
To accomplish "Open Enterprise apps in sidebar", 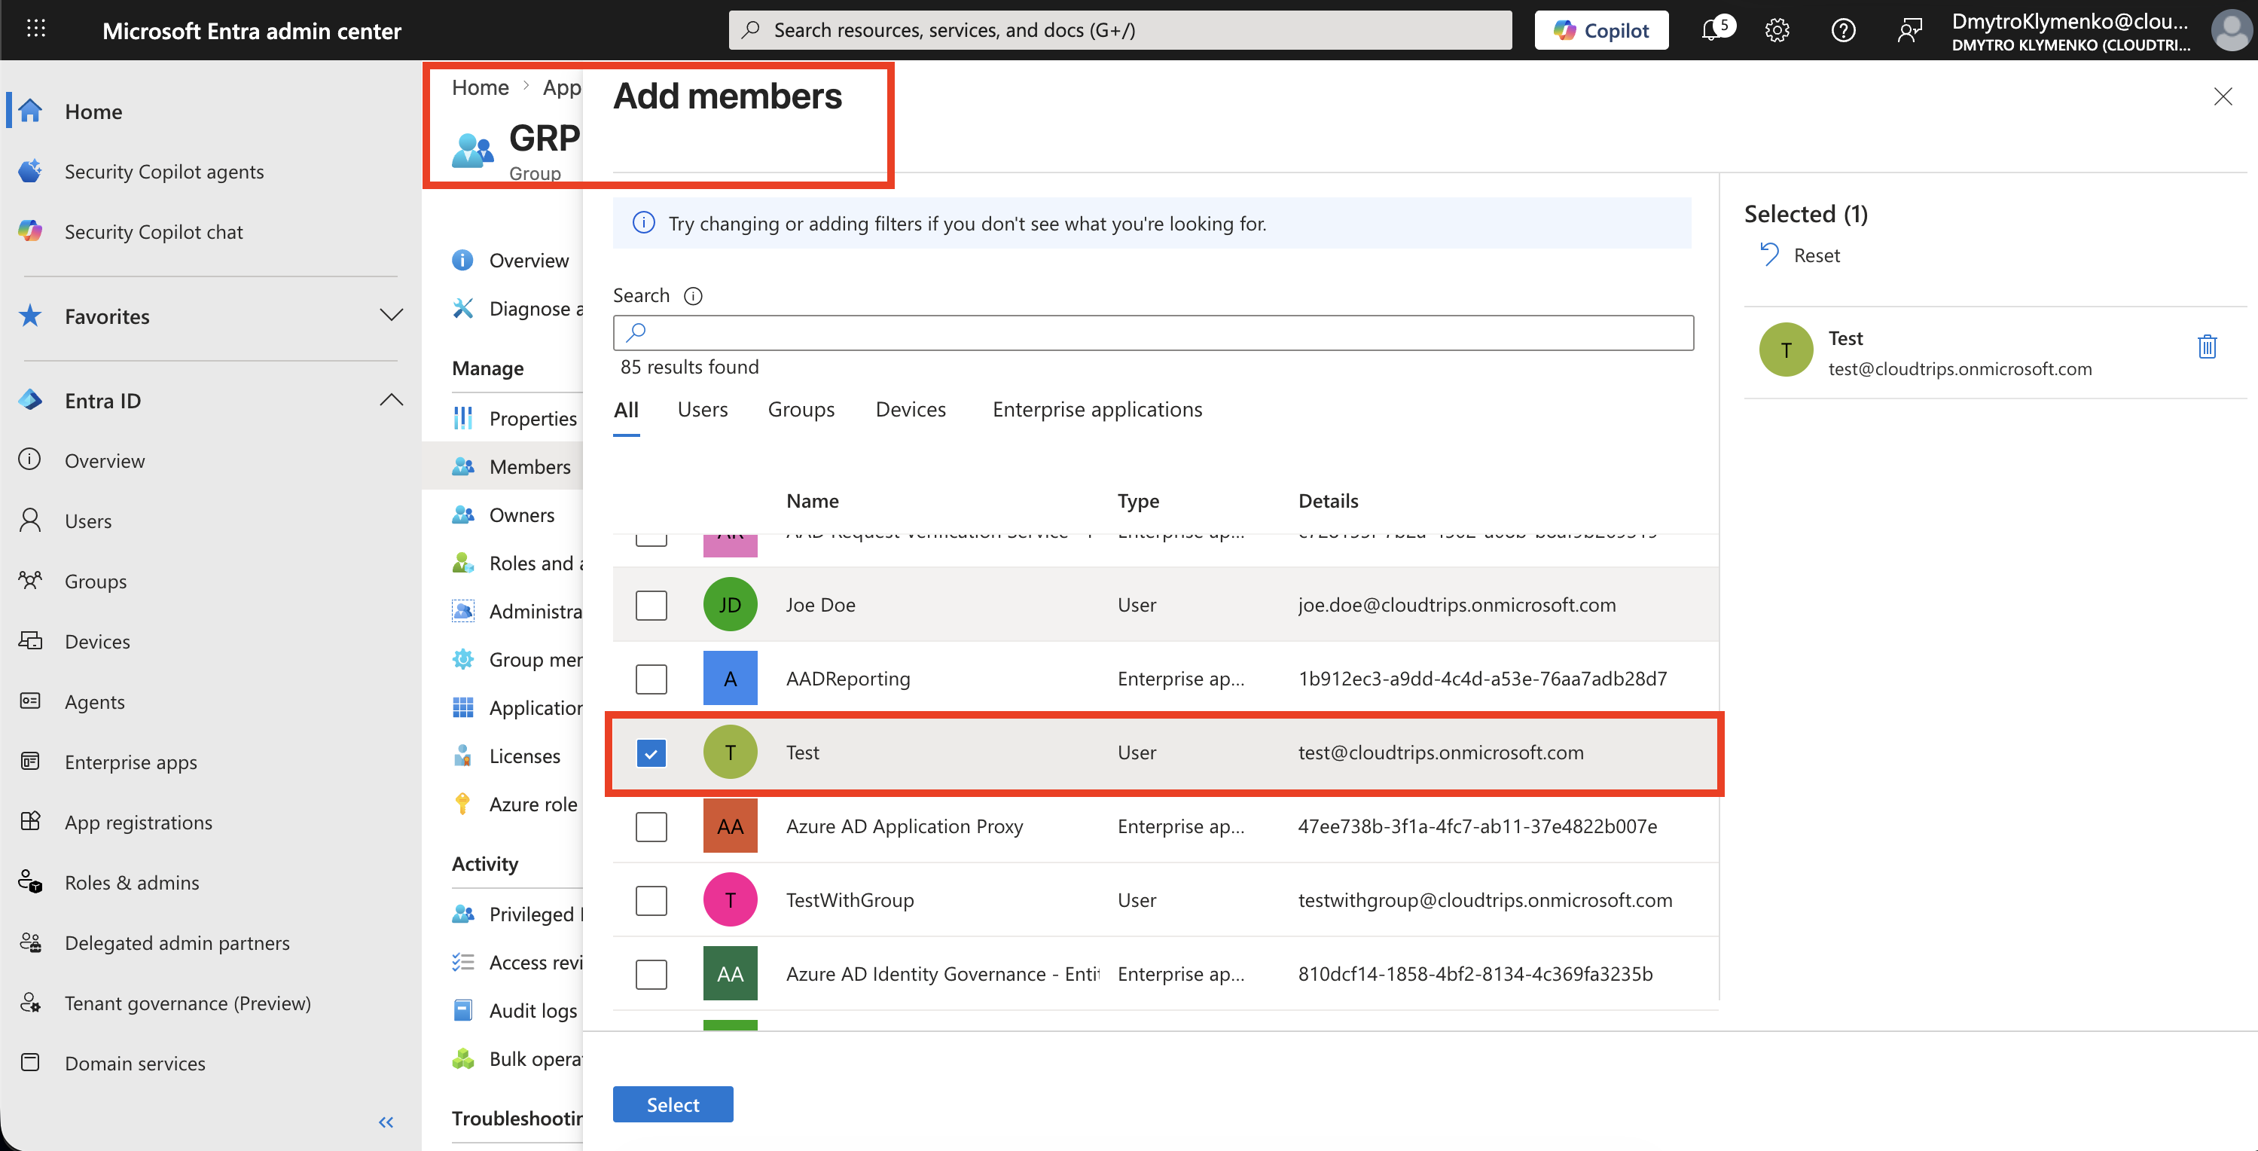I will (130, 762).
